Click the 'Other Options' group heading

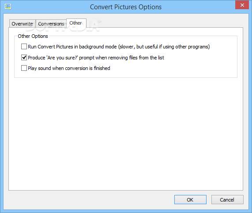pos(33,36)
